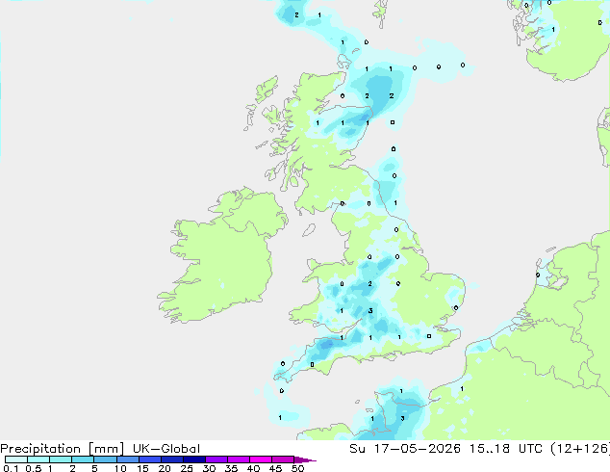
Task: Select the 40–45 mm magenta legend swatch
Action: pyautogui.click(x=260, y=459)
